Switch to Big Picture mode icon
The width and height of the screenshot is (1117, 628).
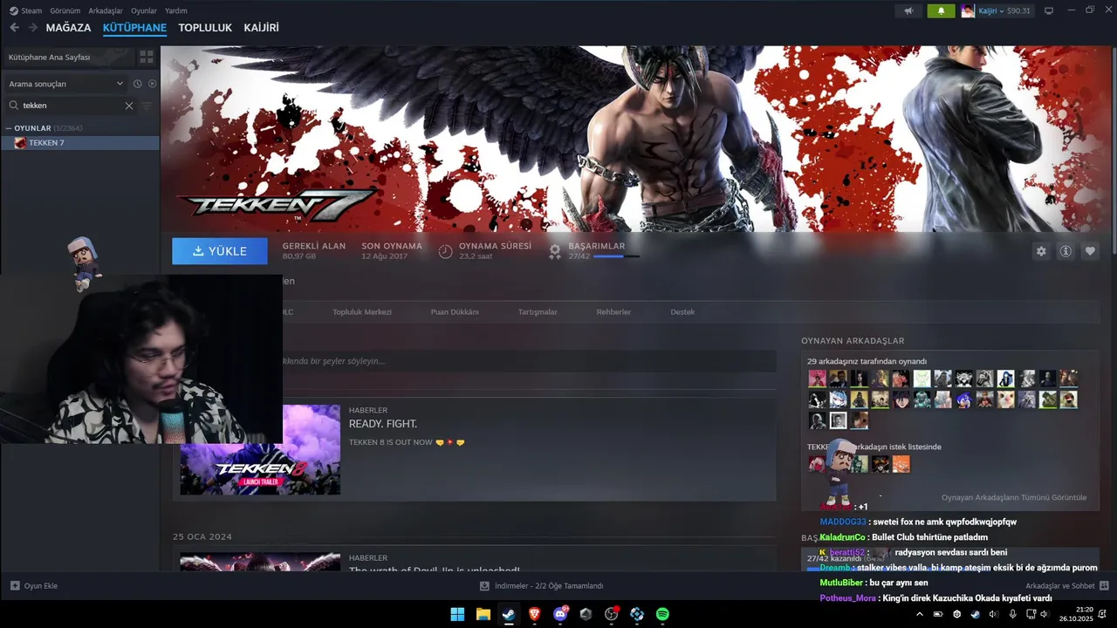pyautogui.click(x=1049, y=10)
